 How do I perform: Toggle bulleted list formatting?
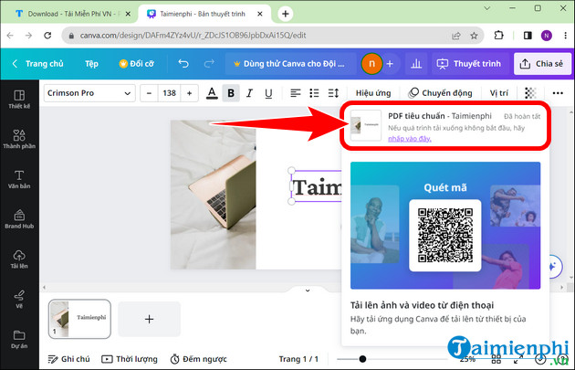(314, 93)
